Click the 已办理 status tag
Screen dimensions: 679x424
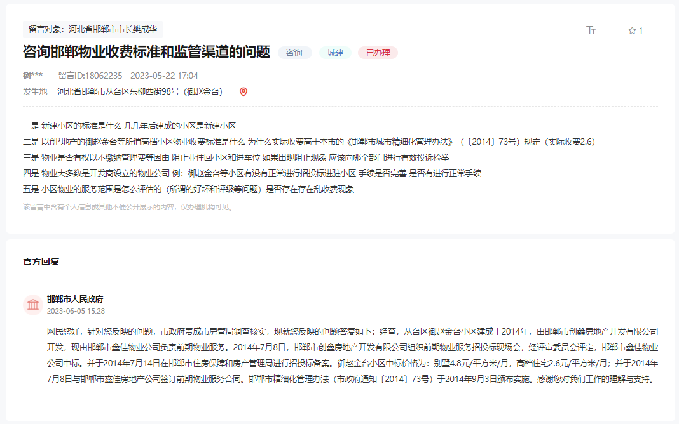[378, 53]
